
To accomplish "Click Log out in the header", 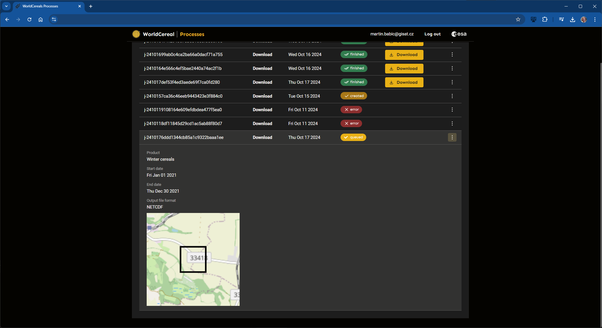I will pyautogui.click(x=432, y=34).
